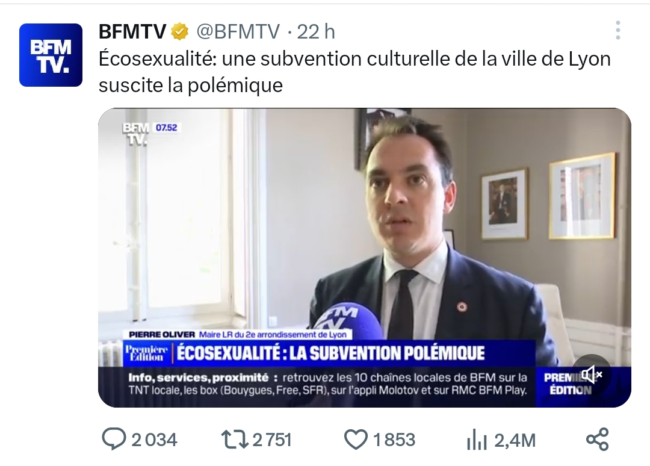Click the 1 853 likes count
This screenshot has width=650, height=466.
pyautogui.click(x=394, y=440)
